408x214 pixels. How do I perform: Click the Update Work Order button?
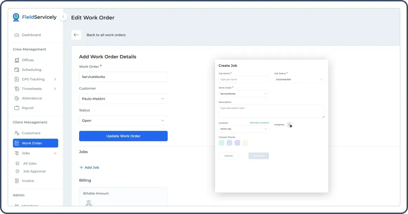[123, 136]
